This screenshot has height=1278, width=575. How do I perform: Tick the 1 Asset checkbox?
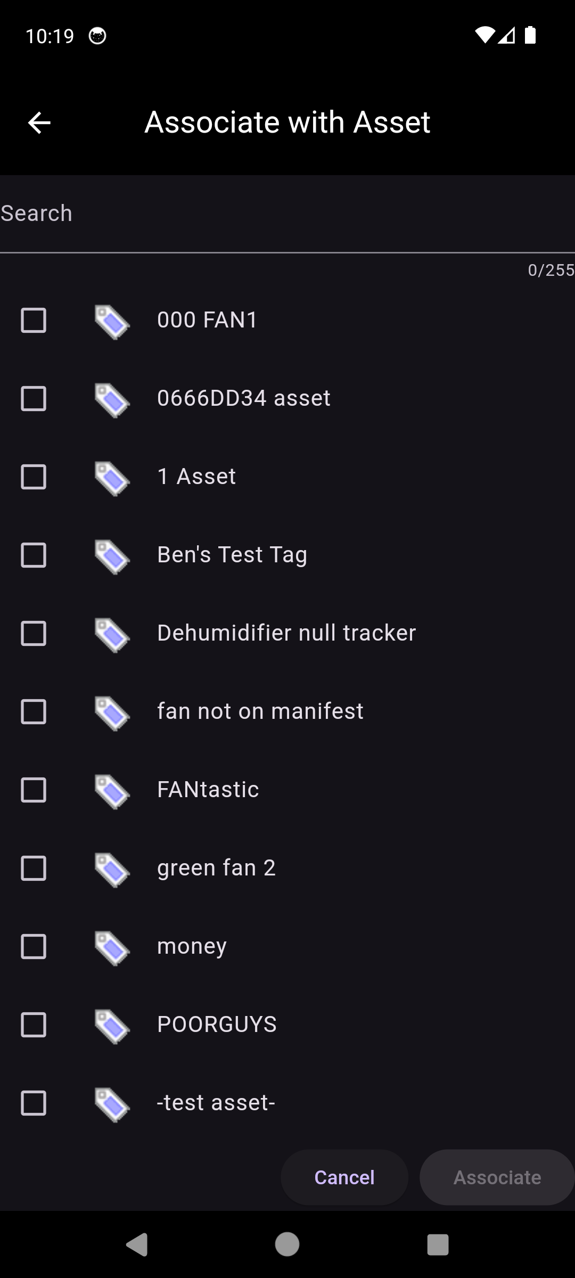(34, 477)
